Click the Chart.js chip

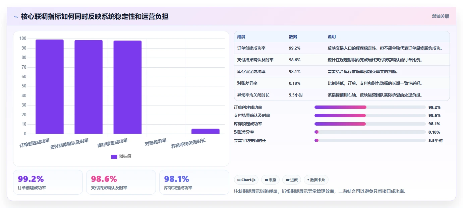click(246, 180)
